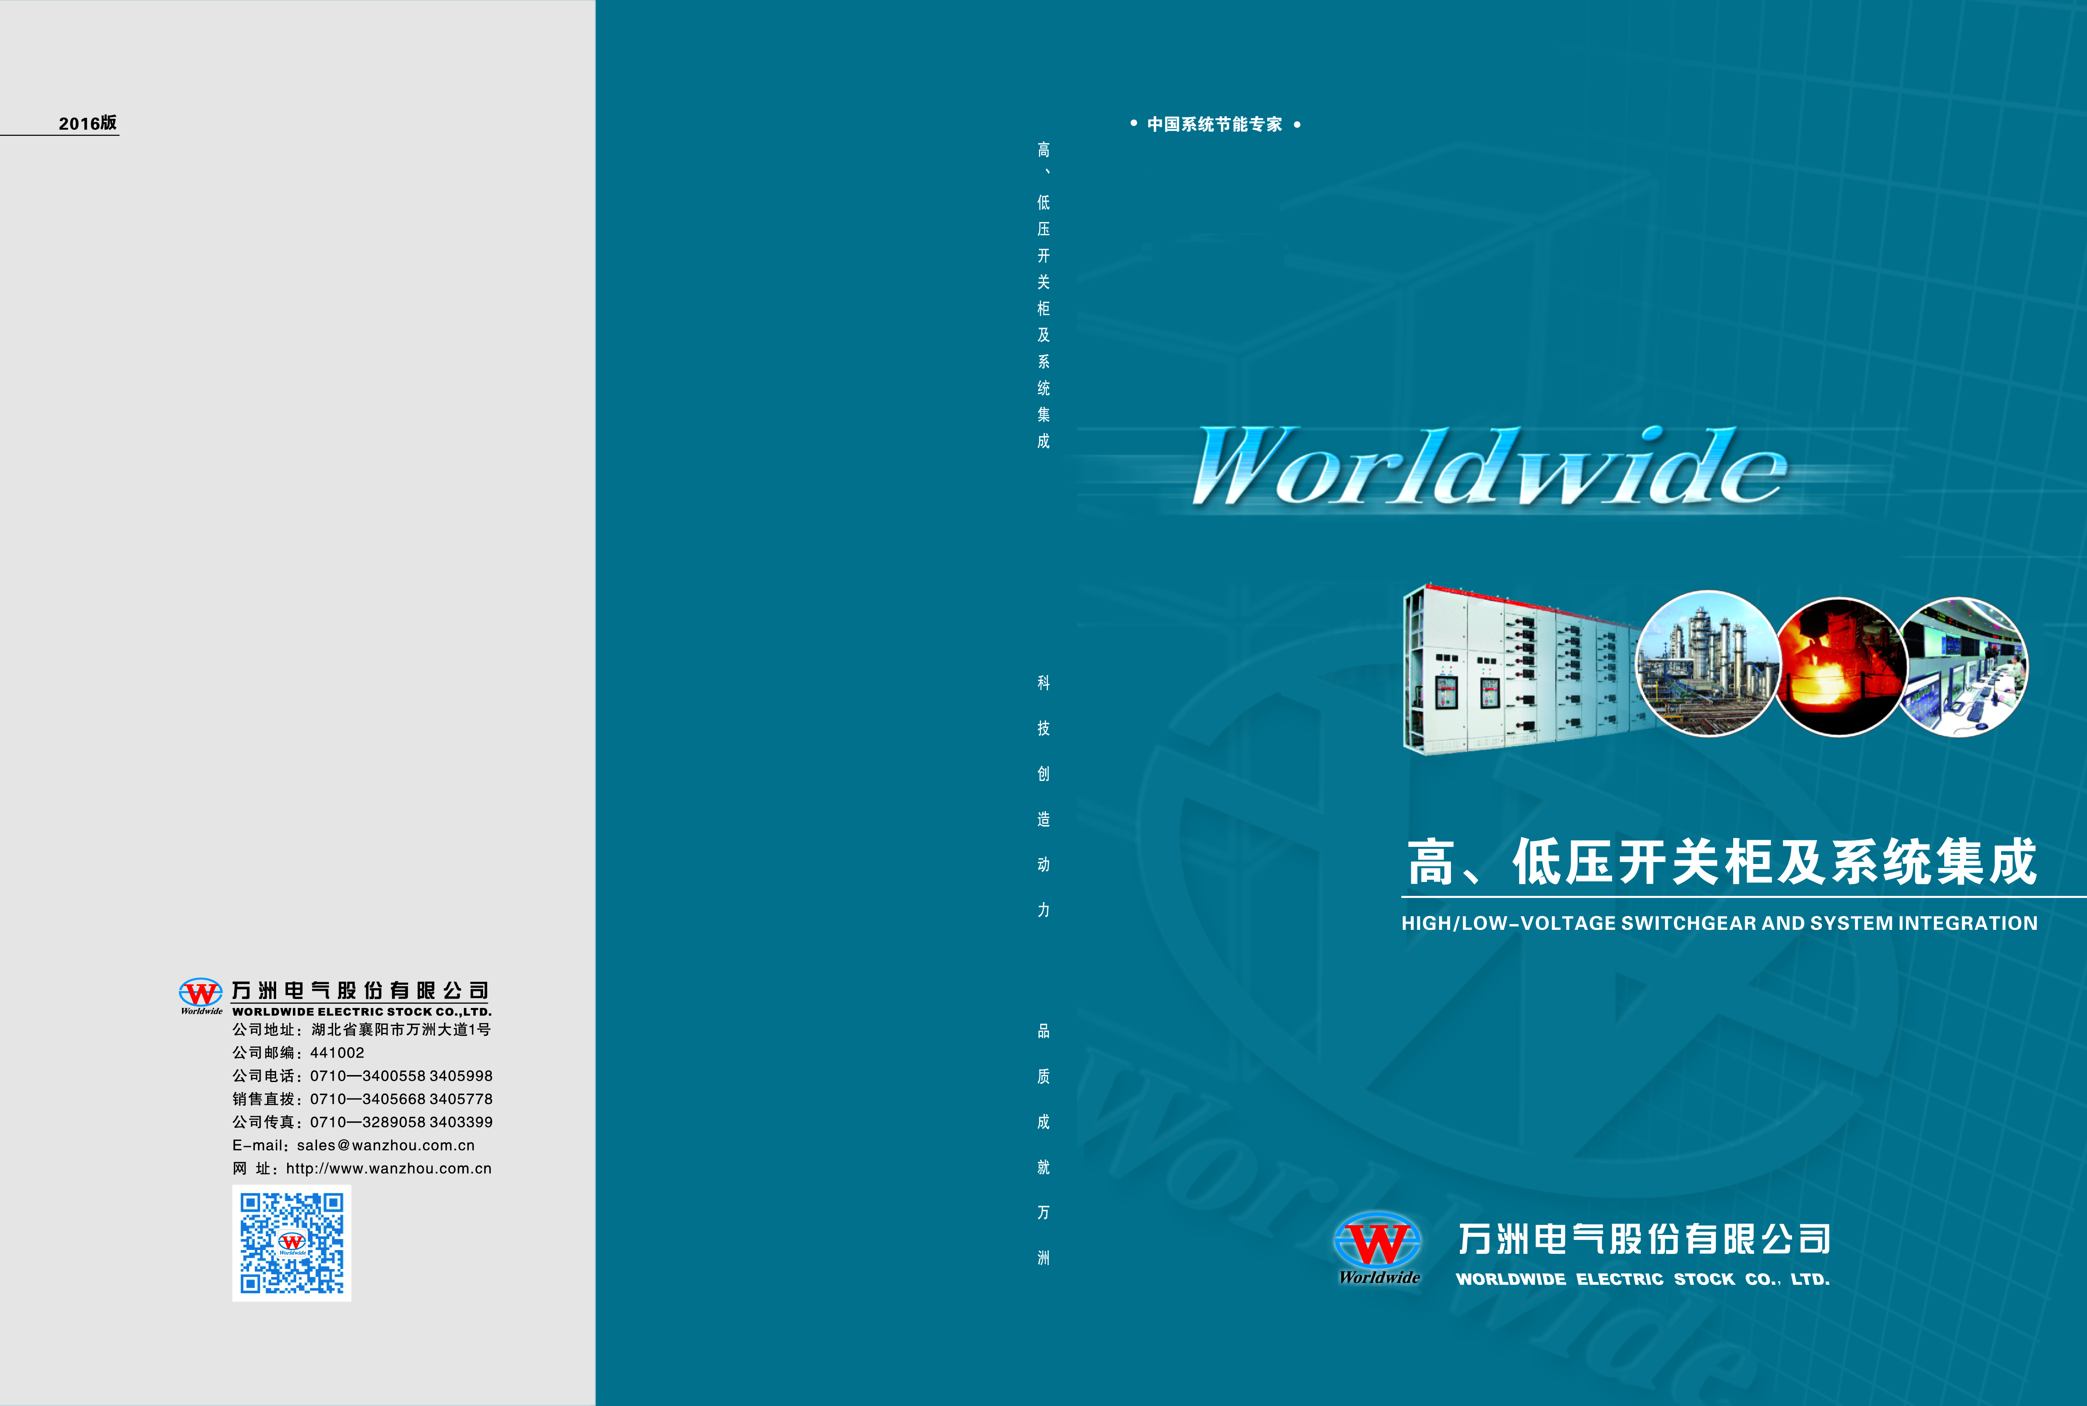Click the company address line 湖北省襄阳市万洲大道1号
Viewport: 2087px width, 1406px height.
click(401, 1029)
